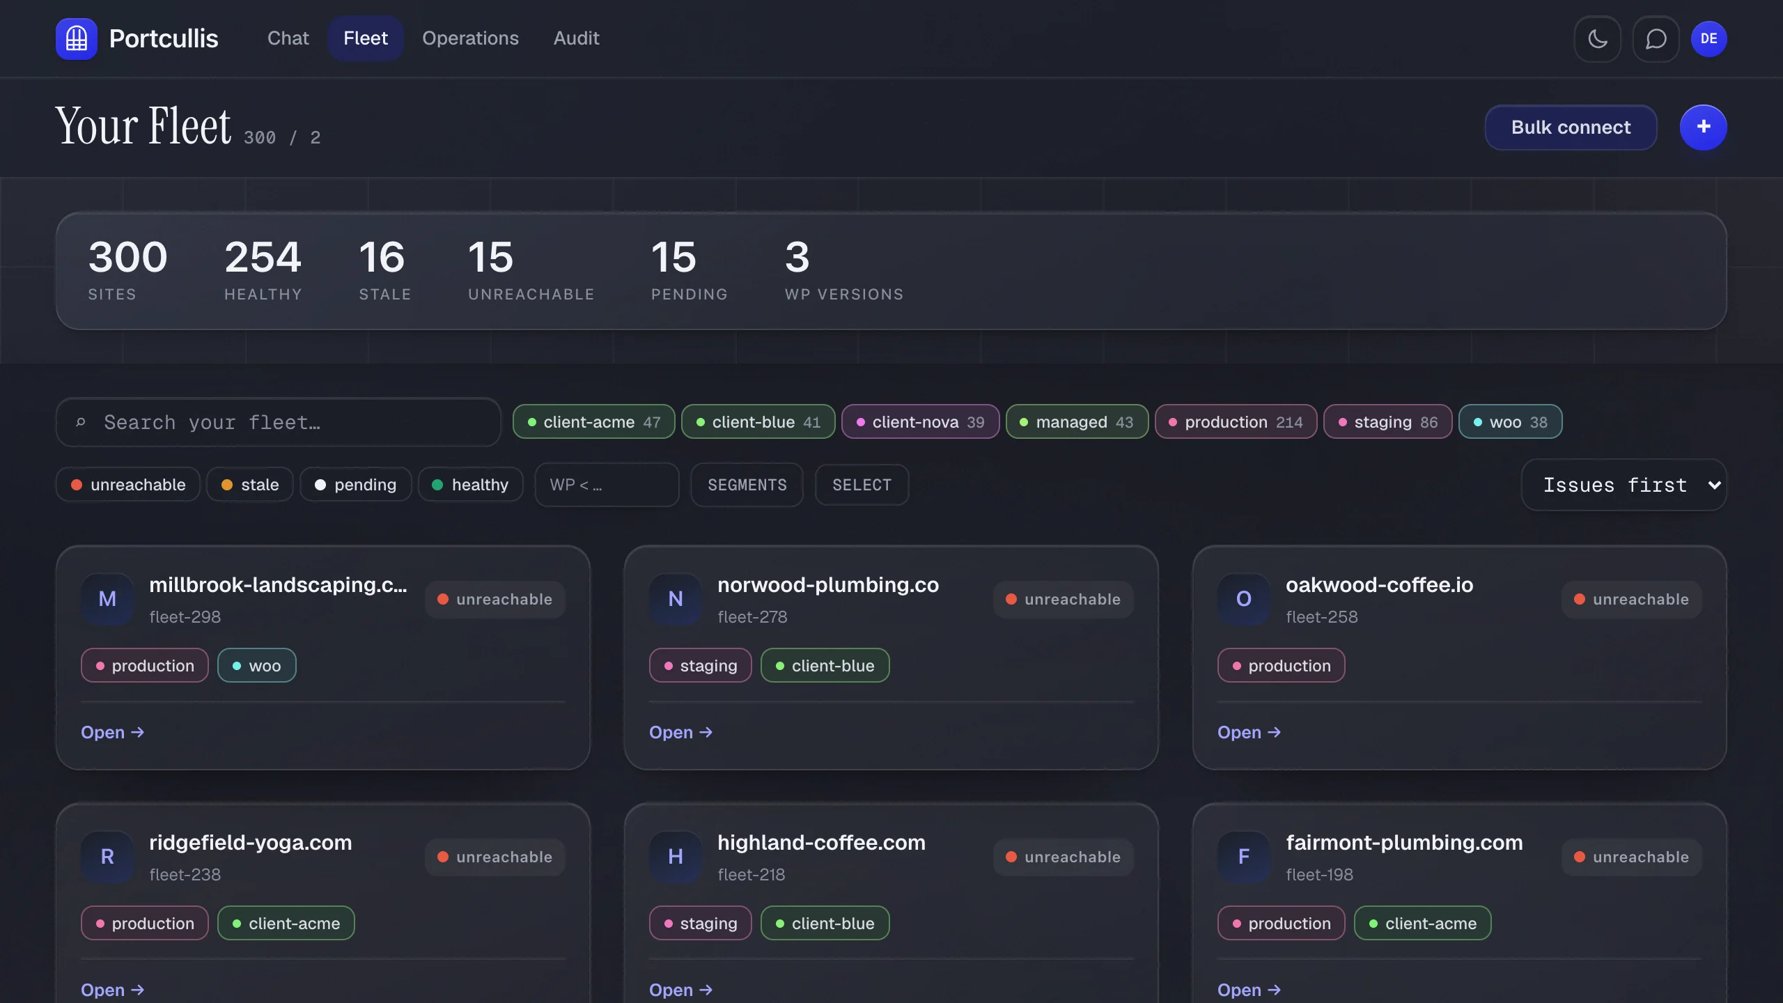Image resolution: width=1783 pixels, height=1003 pixels.
Task: Filter by healthy status chip
Action: coord(471,485)
